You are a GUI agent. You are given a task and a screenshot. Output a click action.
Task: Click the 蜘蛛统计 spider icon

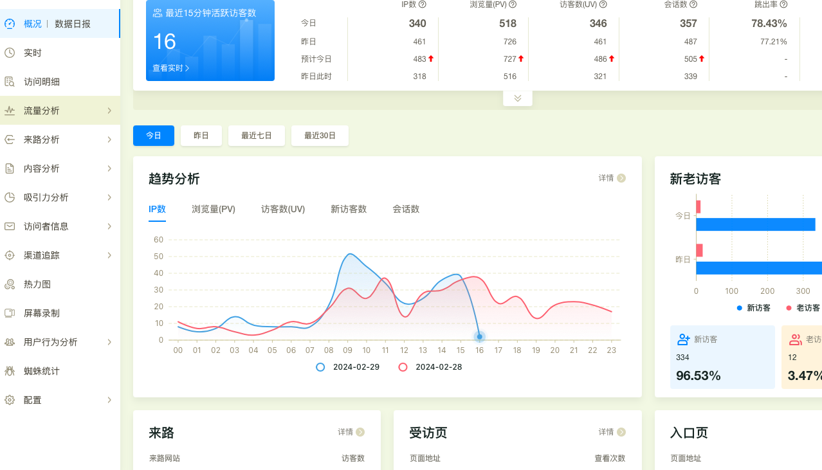click(10, 371)
